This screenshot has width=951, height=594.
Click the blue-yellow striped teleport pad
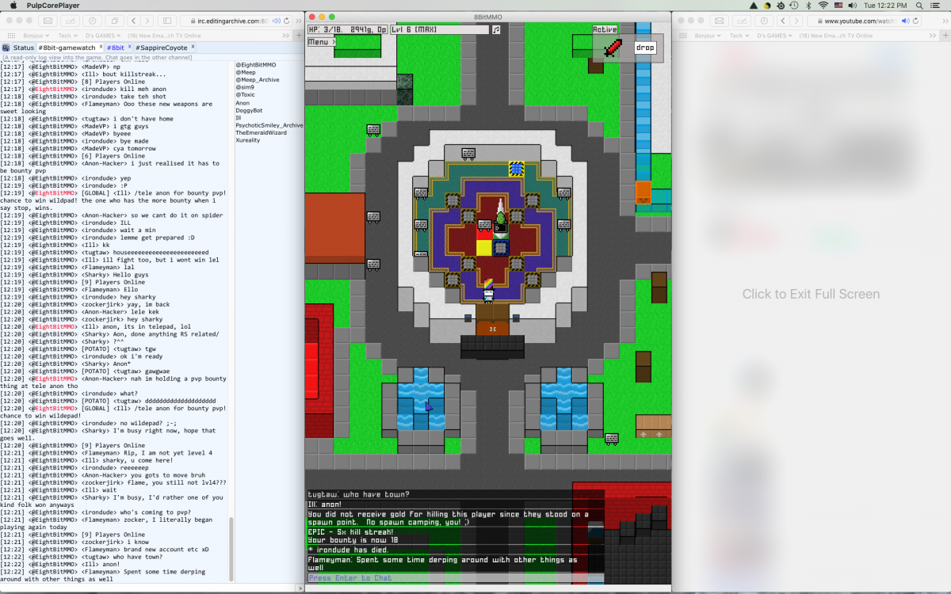coord(516,169)
